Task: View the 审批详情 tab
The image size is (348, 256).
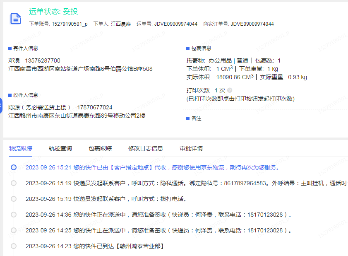Action: coord(191,148)
